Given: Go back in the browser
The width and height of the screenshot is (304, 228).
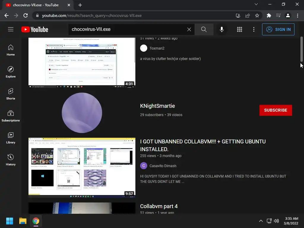Looking at the screenshot, I should click(x=7, y=15).
